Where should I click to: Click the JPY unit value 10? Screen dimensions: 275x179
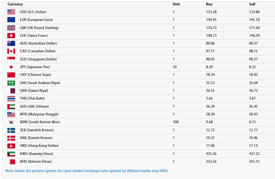pos(175,67)
